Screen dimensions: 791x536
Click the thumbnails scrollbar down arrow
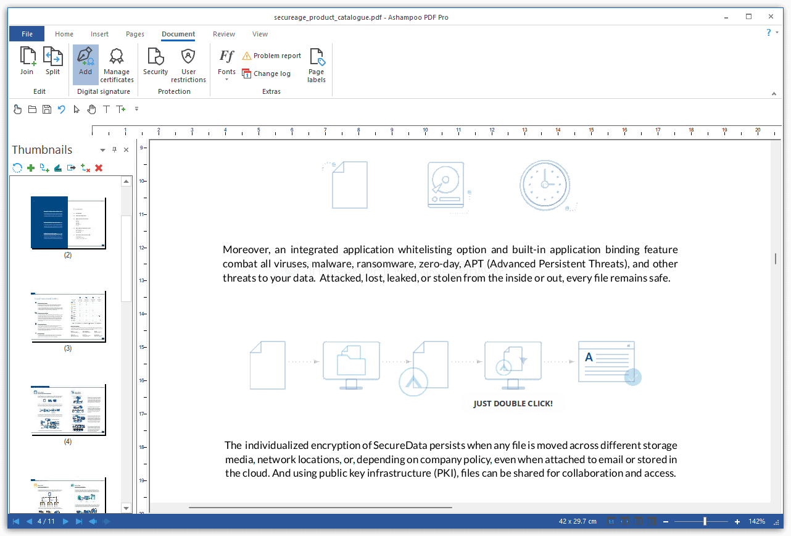(x=126, y=508)
